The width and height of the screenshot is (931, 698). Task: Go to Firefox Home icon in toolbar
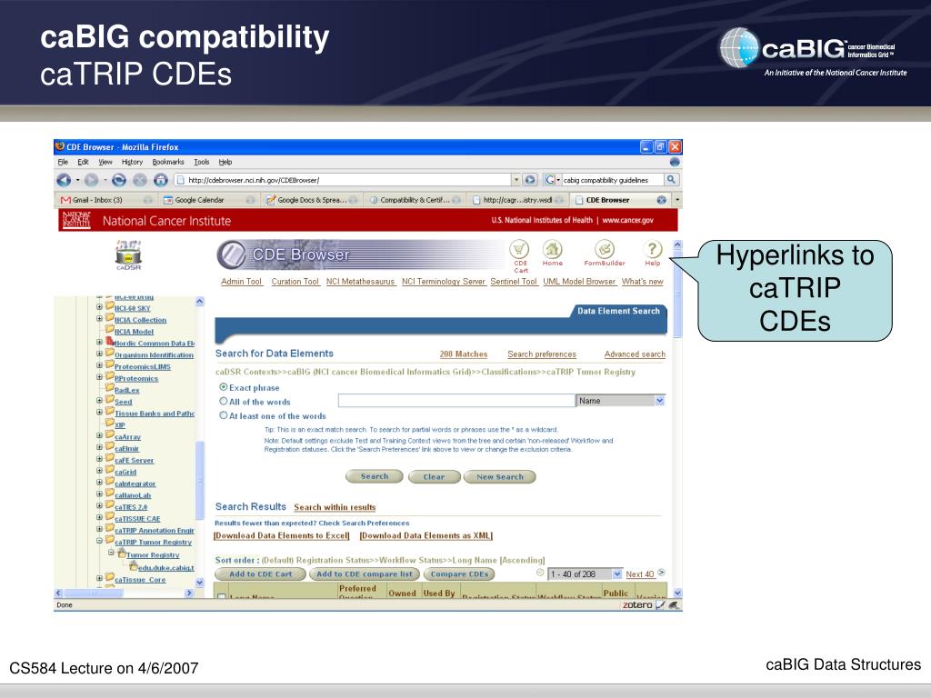coord(161,180)
